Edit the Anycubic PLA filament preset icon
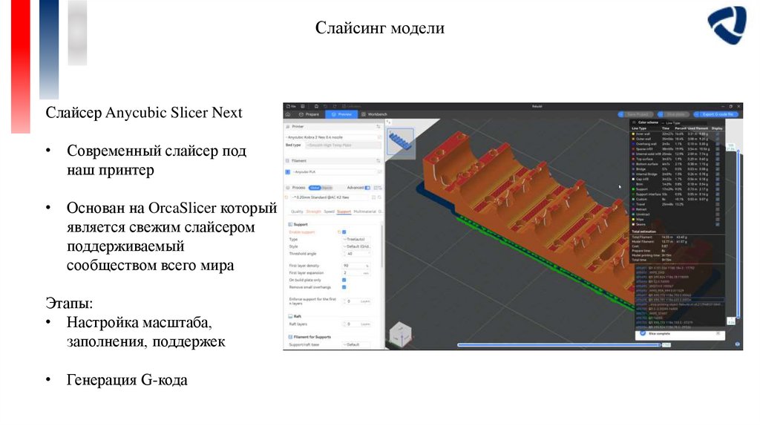Image resolution: width=760 pixels, height=426 pixels. 379,172
